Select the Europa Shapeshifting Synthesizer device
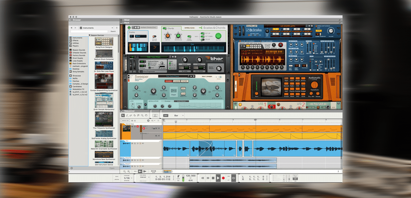Image resolution: width=411 pixels, height=198 pixels. [104, 81]
